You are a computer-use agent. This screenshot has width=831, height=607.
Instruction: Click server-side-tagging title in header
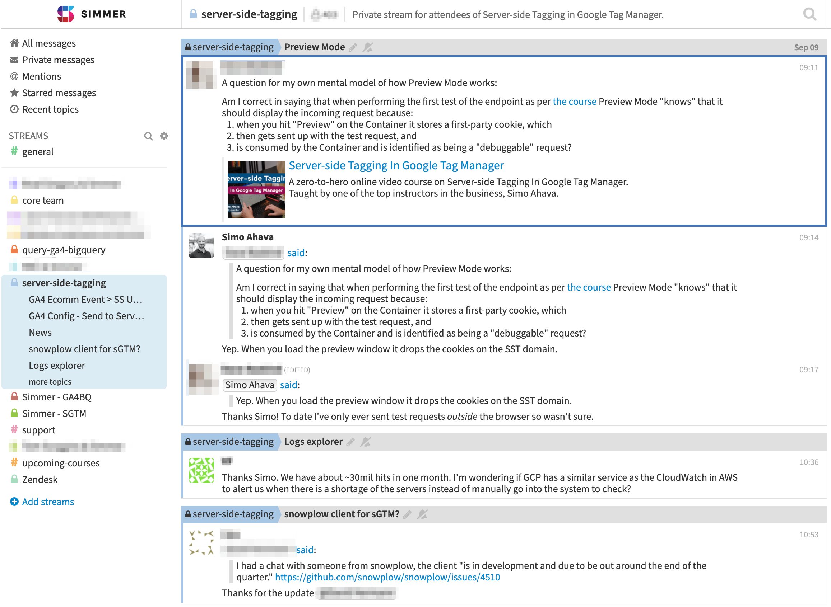point(249,14)
